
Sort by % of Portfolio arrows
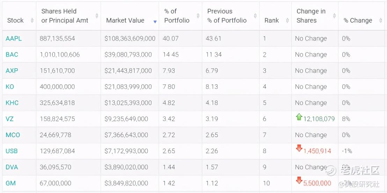pyautogui.click(x=198, y=16)
